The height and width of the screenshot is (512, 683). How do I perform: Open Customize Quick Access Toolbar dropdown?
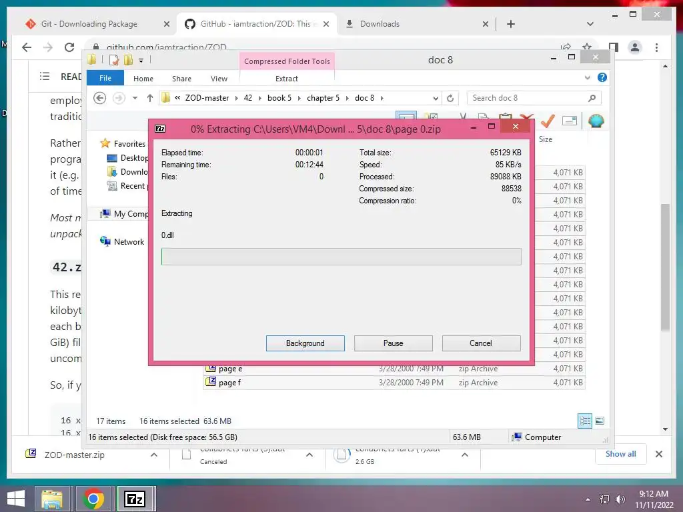(141, 61)
